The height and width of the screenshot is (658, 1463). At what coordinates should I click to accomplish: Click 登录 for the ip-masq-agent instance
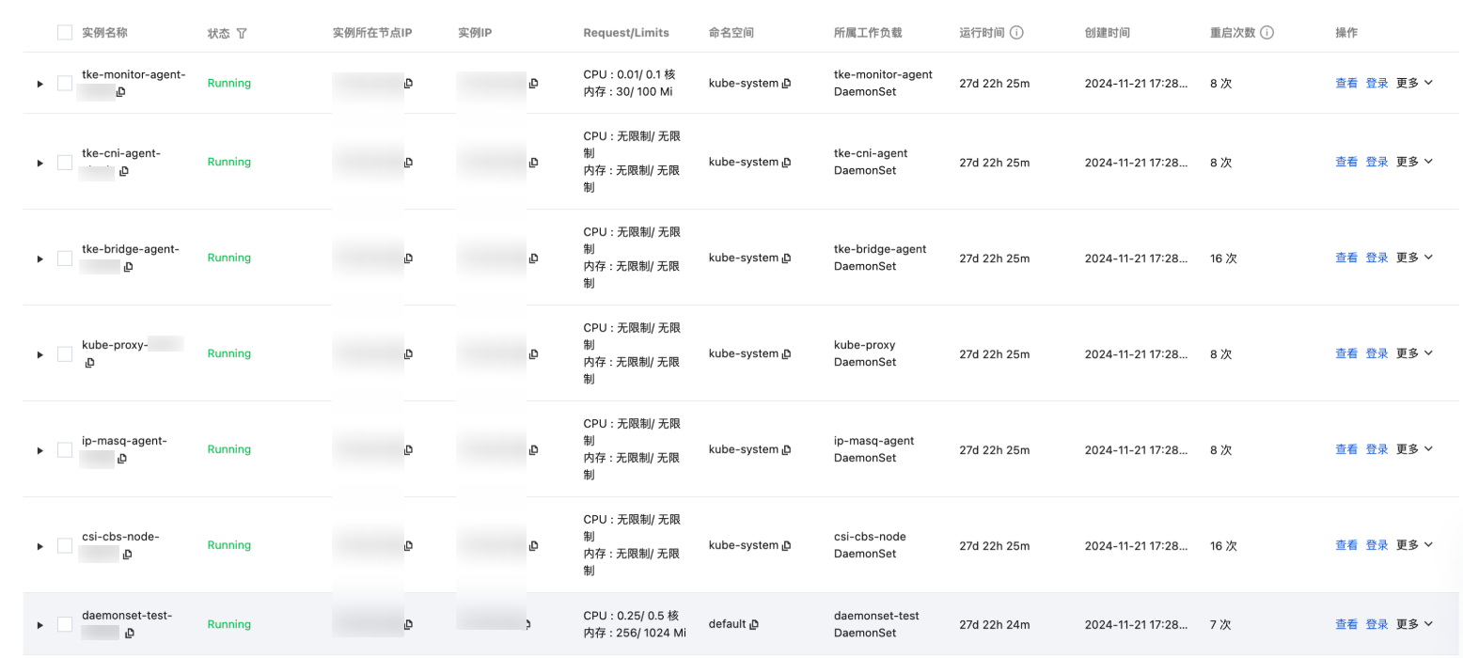click(1376, 449)
